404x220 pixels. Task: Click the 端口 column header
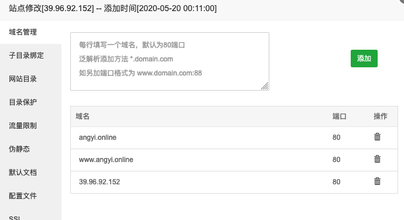click(339, 116)
